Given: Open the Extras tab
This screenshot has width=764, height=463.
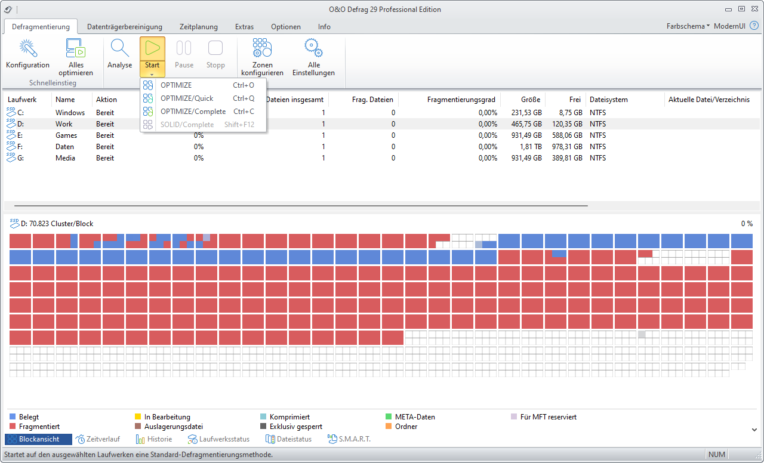Looking at the screenshot, I should point(244,27).
